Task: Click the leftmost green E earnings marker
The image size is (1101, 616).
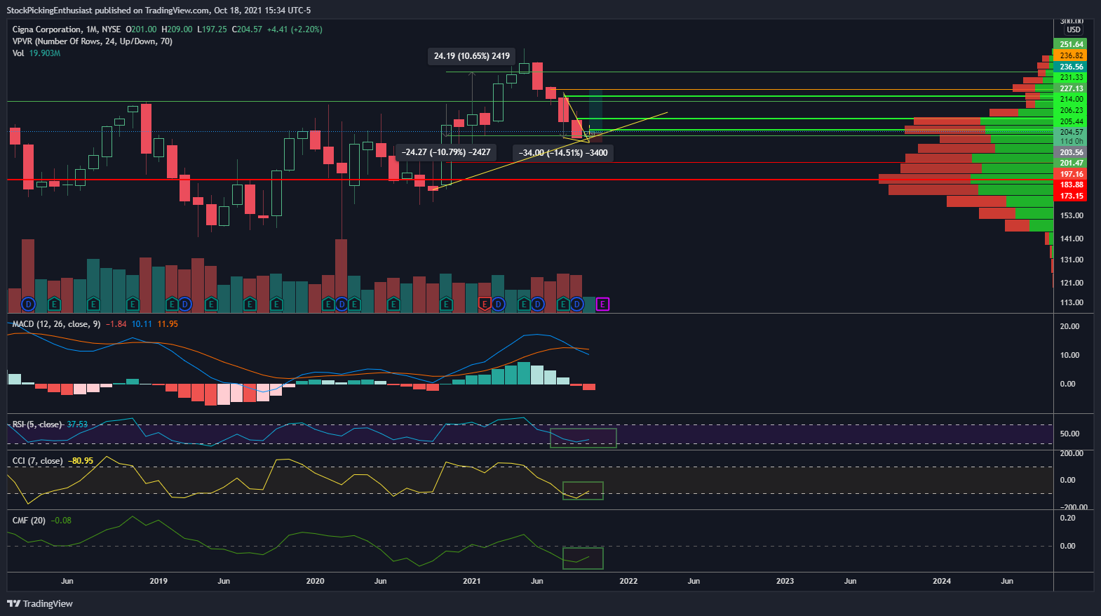Action: [x=54, y=304]
